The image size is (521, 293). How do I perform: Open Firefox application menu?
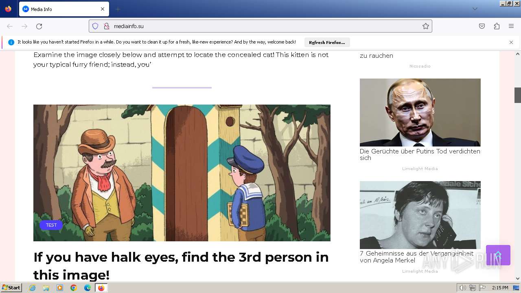click(x=511, y=26)
